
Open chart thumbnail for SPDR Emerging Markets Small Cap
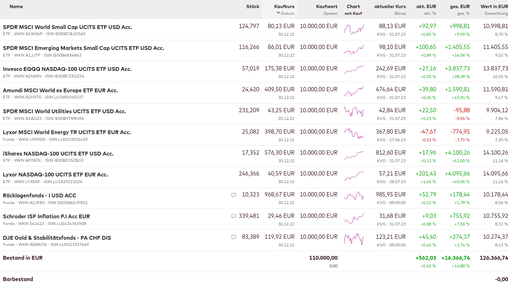(x=354, y=50)
